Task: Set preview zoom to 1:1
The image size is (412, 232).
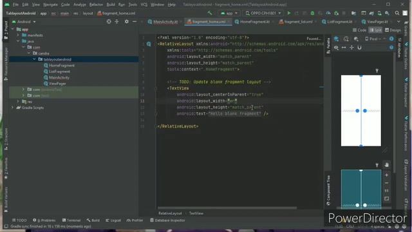Action: [x=386, y=191]
